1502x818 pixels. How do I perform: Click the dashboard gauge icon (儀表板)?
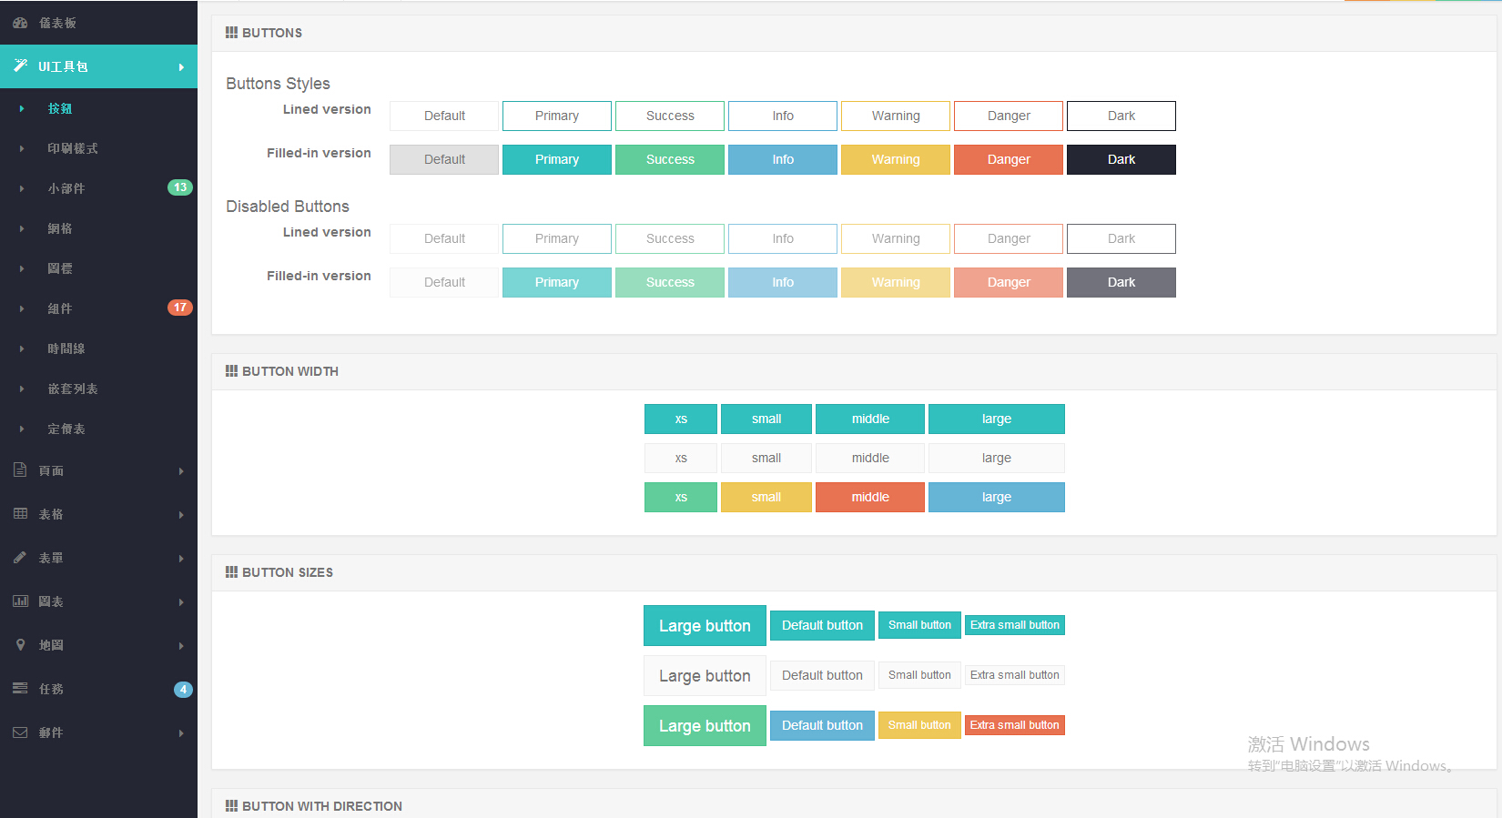(20, 23)
